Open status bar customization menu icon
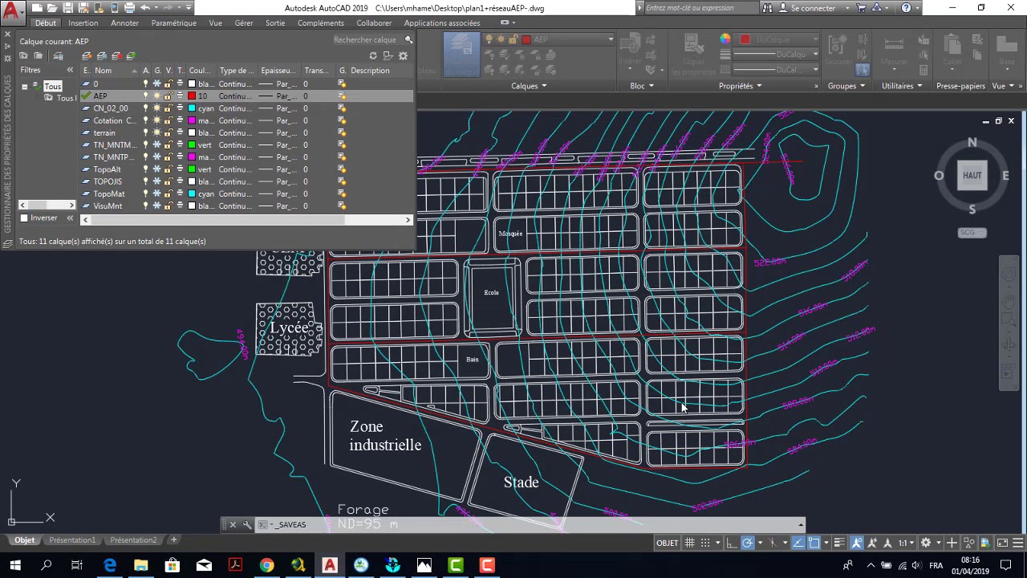 (x=1018, y=543)
